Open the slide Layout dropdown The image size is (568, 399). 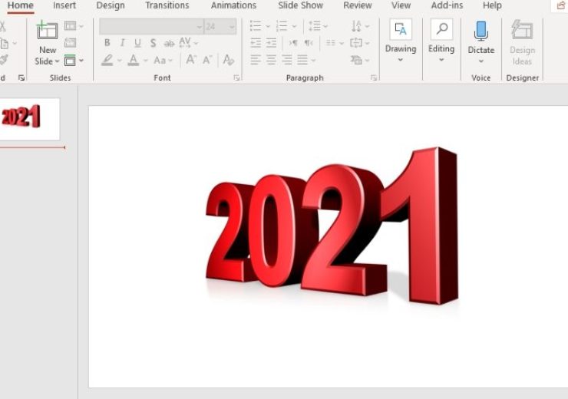click(74, 26)
